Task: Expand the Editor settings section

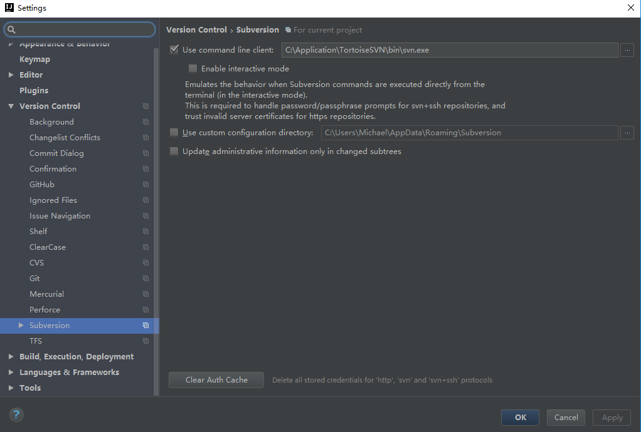Action: click(x=11, y=75)
